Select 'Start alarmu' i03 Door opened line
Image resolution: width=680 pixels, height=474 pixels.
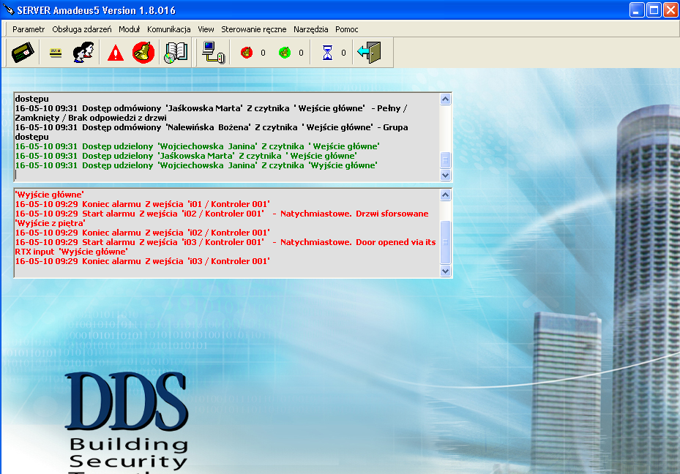click(225, 247)
